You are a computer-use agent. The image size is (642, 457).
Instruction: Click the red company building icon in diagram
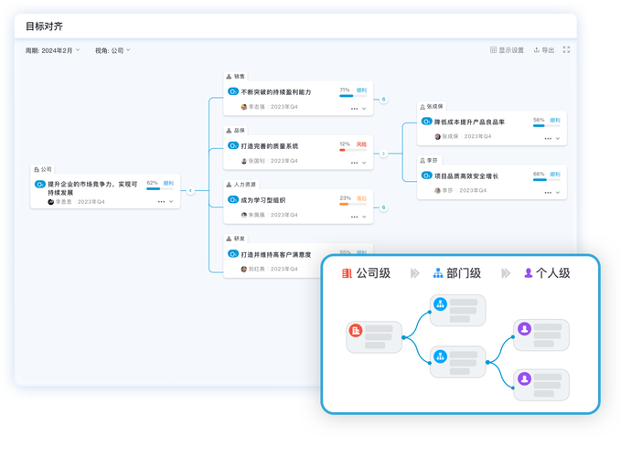point(356,330)
